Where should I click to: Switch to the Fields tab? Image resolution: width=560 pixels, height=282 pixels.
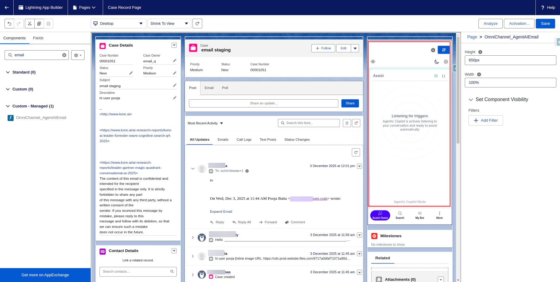point(38,38)
